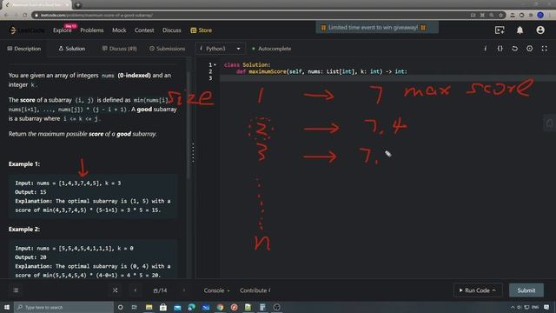Open File Explorer from taskbar
The height and width of the screenshot is (313, 556).
click(149, 307)
